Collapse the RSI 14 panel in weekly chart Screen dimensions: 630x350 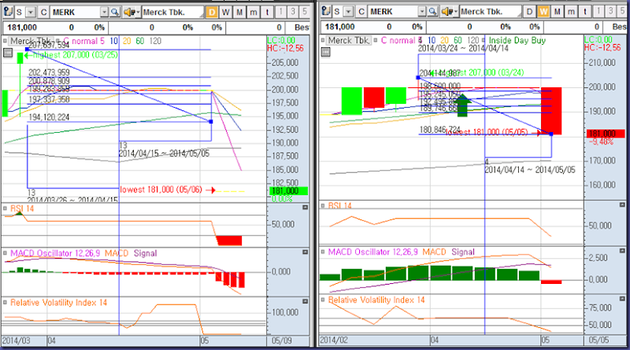coord(622,205)
